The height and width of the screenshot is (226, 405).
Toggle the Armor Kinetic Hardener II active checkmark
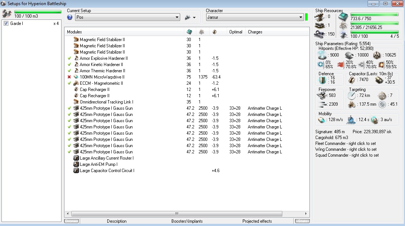(69, 65)
